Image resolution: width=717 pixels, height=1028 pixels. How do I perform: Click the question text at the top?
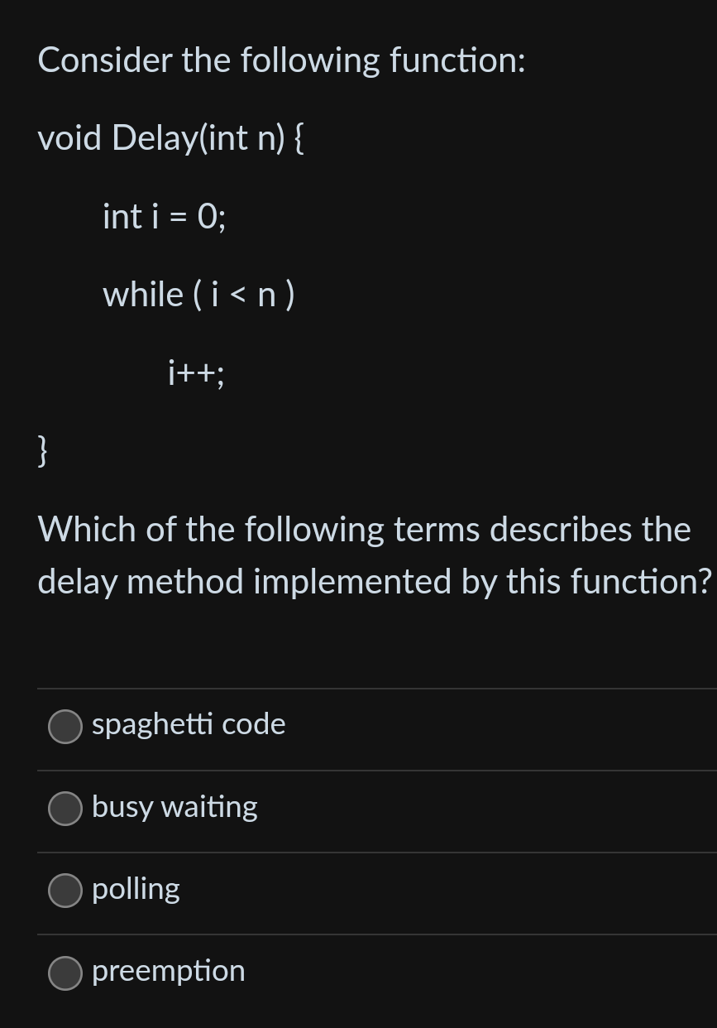(280, 60)
